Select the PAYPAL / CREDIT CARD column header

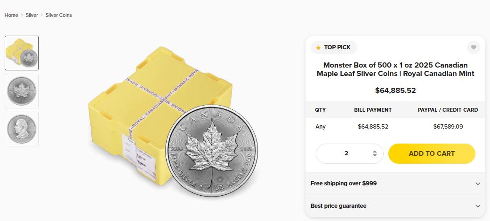click(x=448, y=110)
